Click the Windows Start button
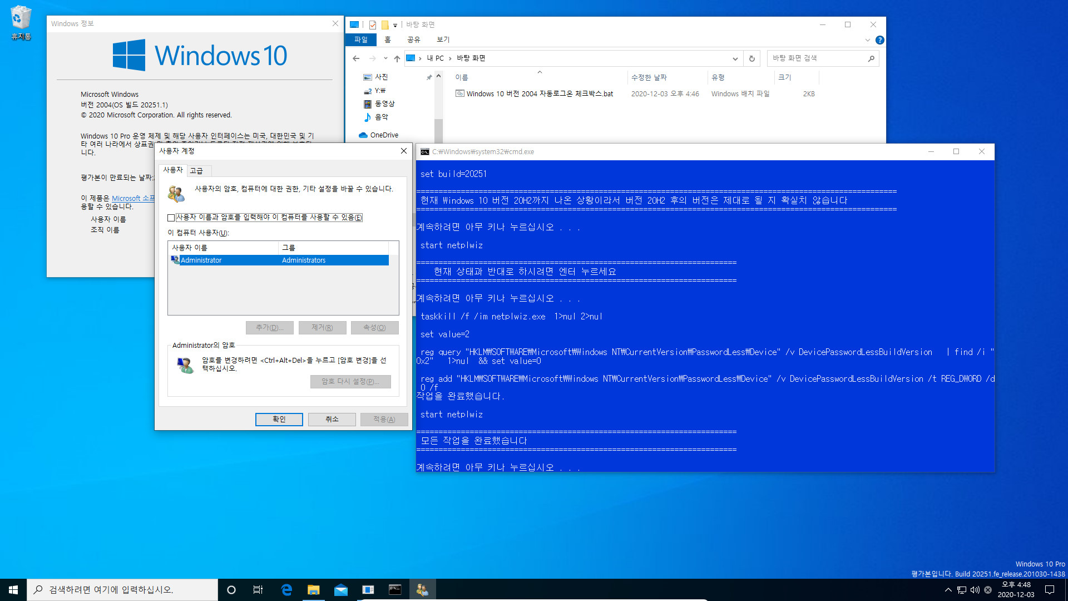 pos(13,590)
